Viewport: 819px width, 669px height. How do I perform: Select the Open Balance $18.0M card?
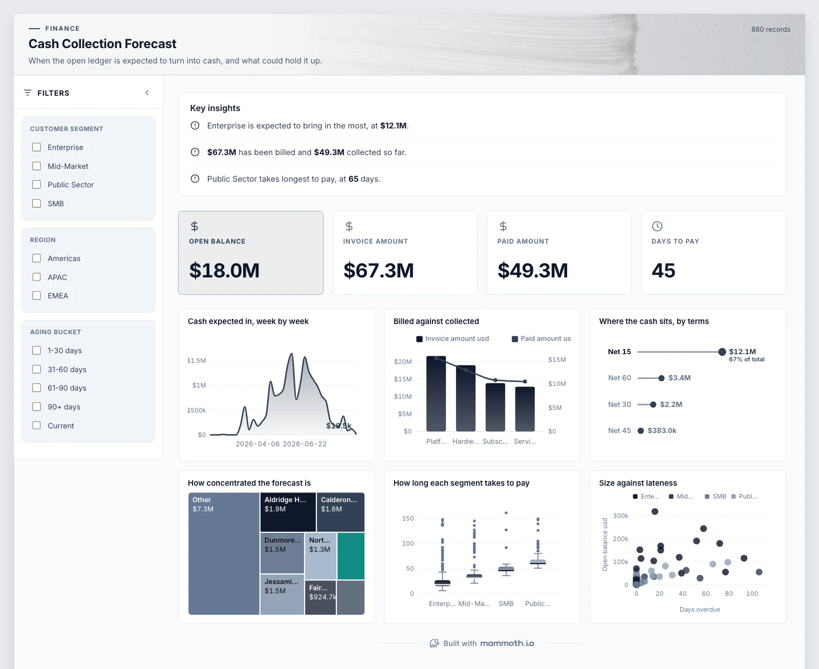coord(251,253)
